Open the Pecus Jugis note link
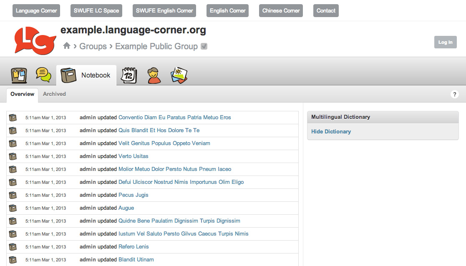466x266 pixels. click(133, 195)
